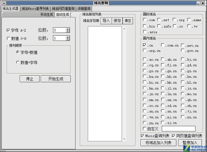This screenshot has width=207, height=152.
Task: Click 清空 clear button
Action: [128, 21]
